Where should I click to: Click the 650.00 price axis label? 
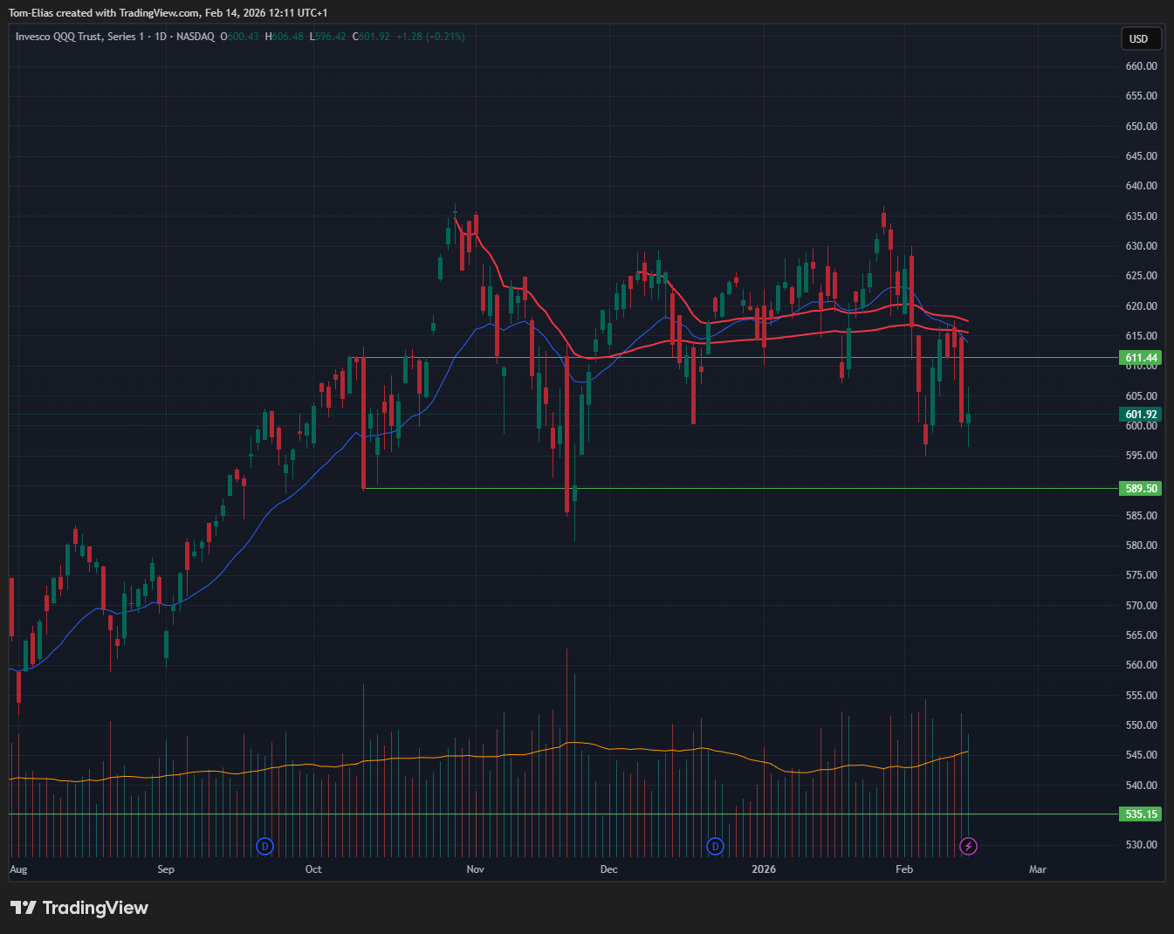(x=1141, y=127)
